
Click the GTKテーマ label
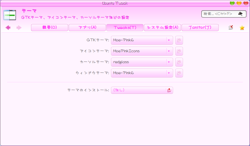[x=98, y=40]
